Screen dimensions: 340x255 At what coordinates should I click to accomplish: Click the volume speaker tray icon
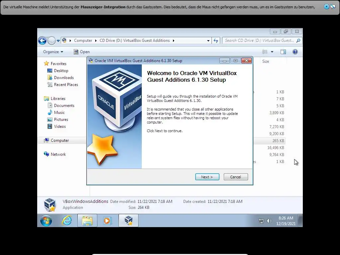[269, 221]
